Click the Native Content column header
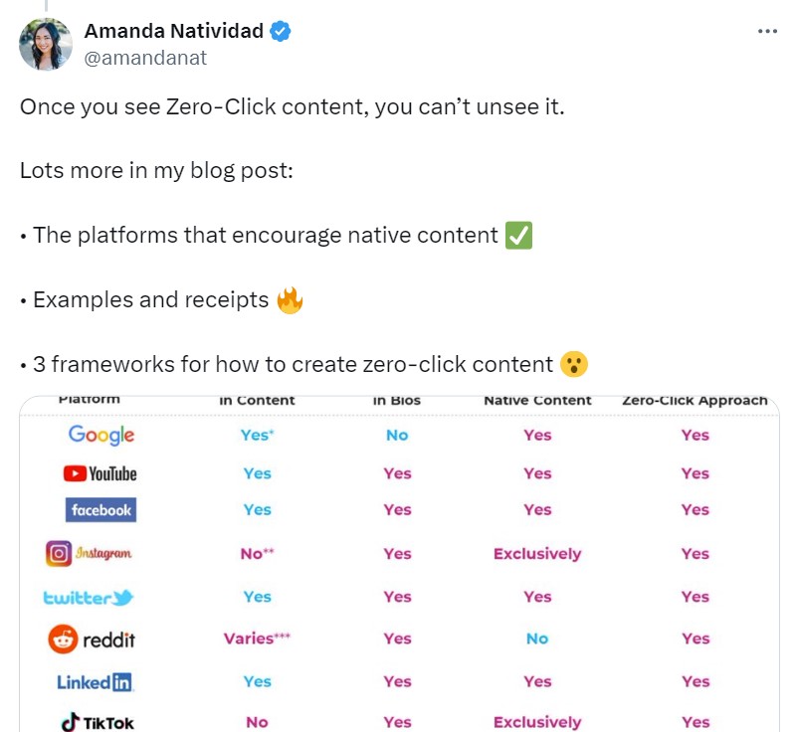The width and height of the screenshot is (795, 732). 537,401
